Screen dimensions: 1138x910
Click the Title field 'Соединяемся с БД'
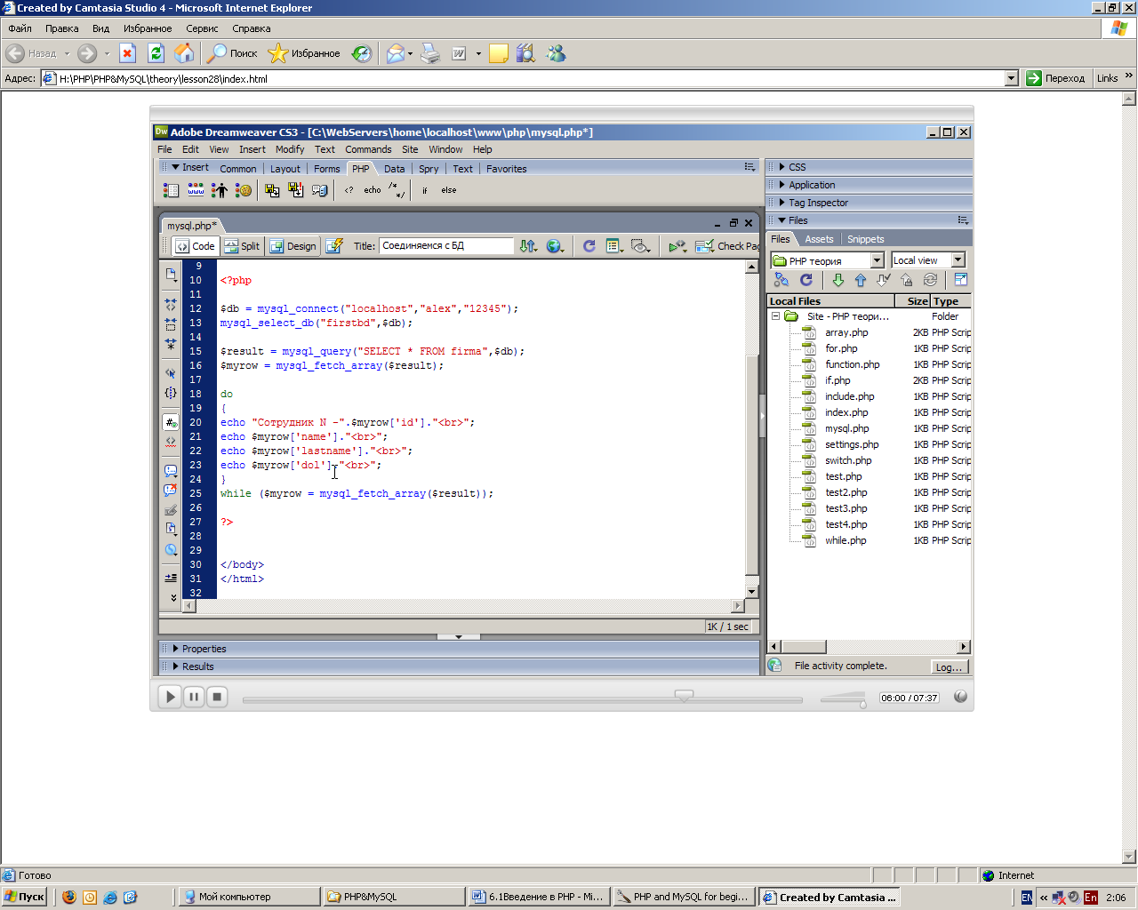tap(446, 246)
